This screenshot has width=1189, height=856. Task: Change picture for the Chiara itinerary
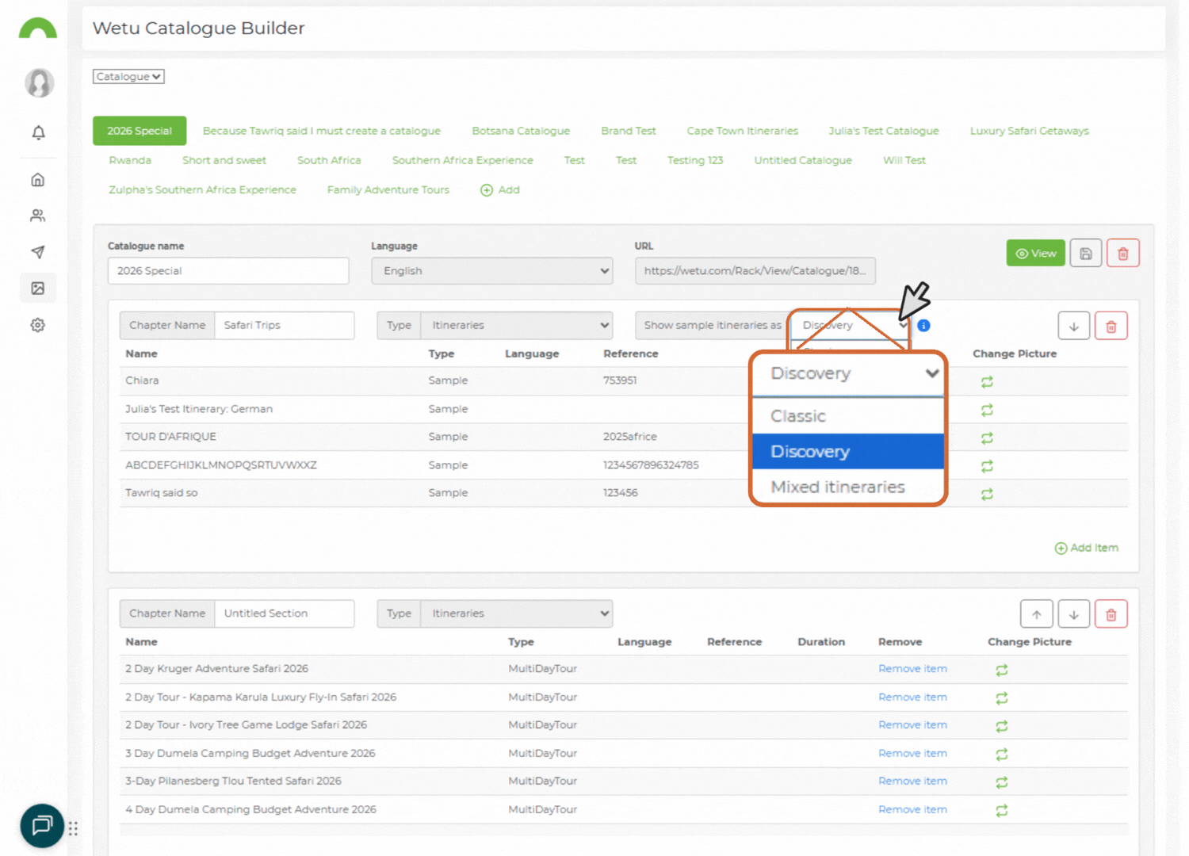pyautogui.click(x=986, y=382)
